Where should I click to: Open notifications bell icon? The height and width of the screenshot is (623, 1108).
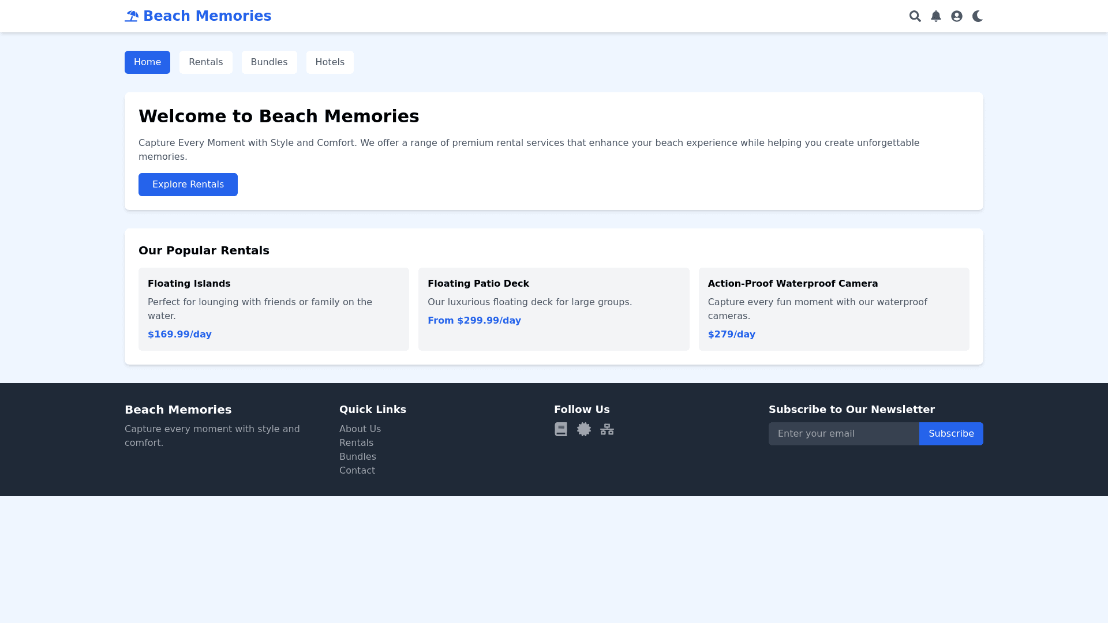(x=935, y=16)
